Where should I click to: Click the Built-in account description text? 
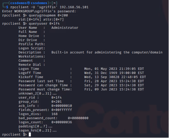(x=107, y=52)
